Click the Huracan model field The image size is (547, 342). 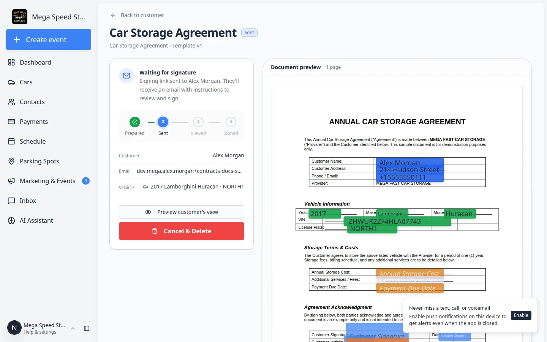(x=460, y=214)
